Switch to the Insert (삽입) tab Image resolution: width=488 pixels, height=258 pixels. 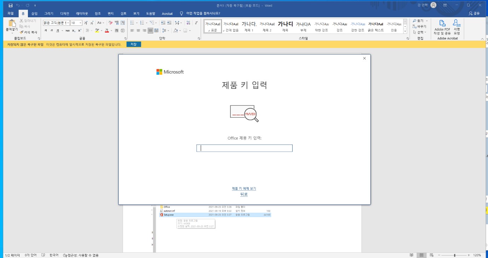pos(34,13)
